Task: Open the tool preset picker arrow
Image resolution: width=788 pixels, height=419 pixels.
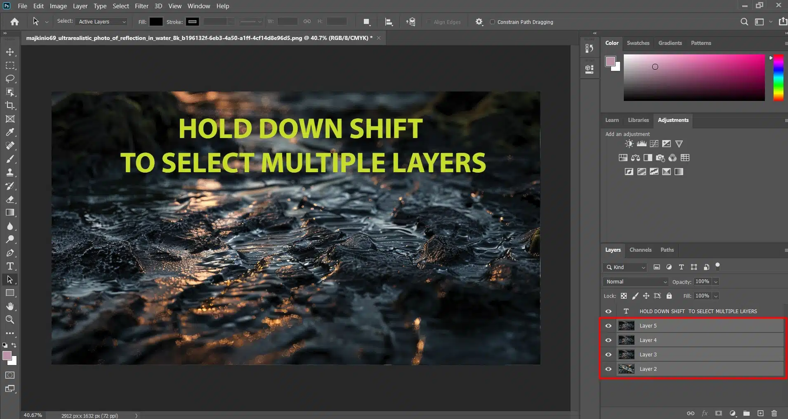Action: tap(47, 22)
